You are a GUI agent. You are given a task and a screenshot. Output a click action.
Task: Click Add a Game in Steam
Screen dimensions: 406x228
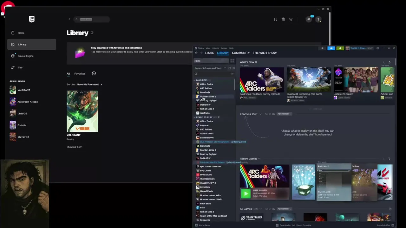[x=203, y=225]
